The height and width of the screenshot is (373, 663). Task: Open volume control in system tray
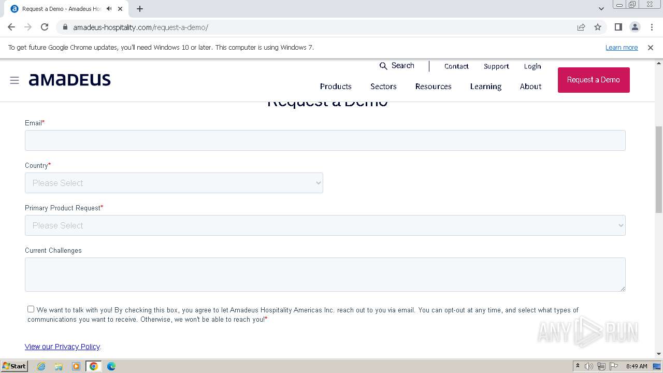589,366
